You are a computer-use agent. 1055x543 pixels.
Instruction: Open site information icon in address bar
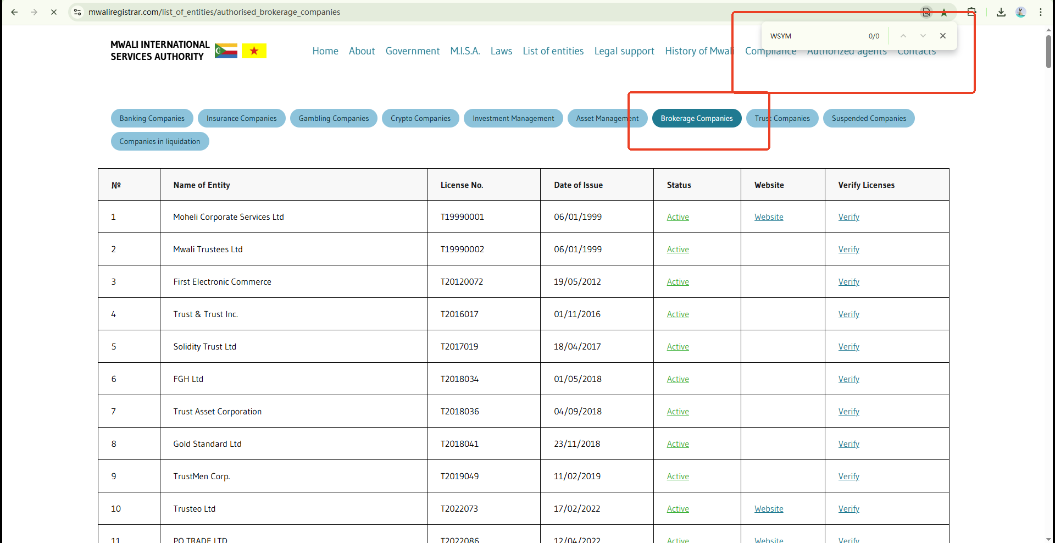77,12
